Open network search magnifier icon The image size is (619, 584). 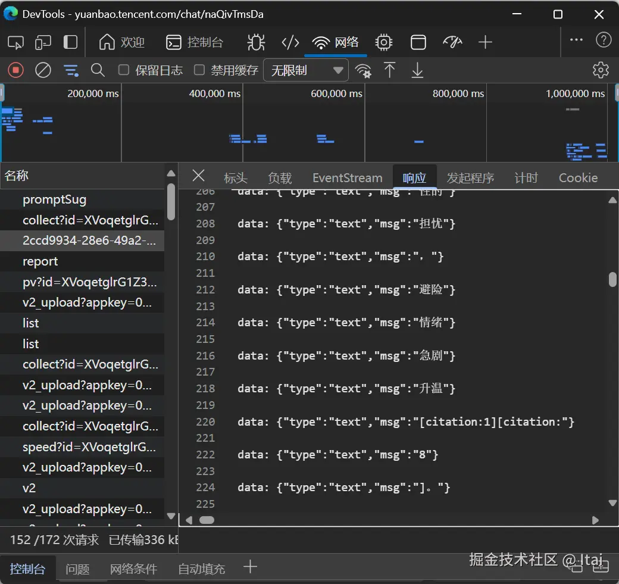(x=98, y=70)
